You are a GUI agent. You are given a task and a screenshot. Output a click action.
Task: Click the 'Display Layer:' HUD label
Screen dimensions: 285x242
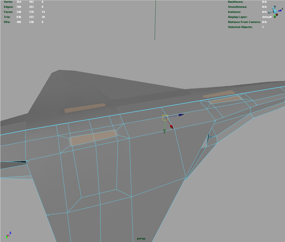coord(238,17)
